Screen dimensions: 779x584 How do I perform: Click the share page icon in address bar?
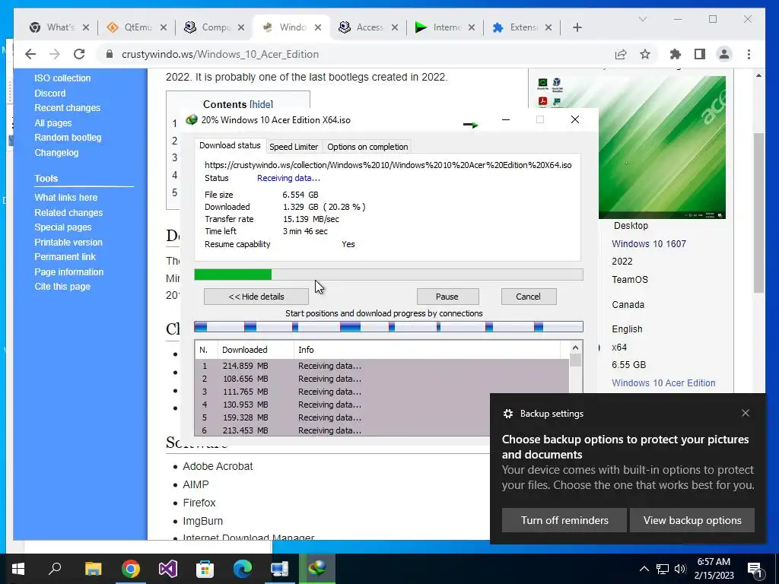click(621, 54)
